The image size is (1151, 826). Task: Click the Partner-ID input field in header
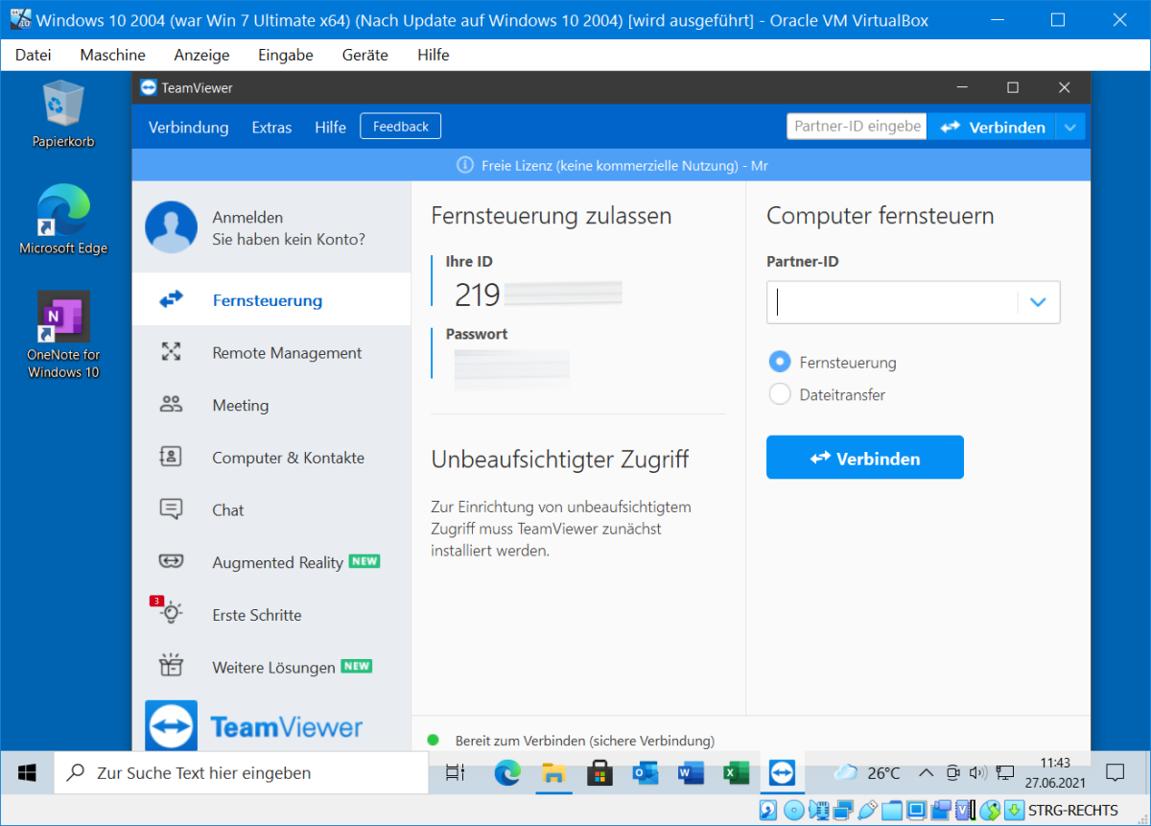coord(857,127)
